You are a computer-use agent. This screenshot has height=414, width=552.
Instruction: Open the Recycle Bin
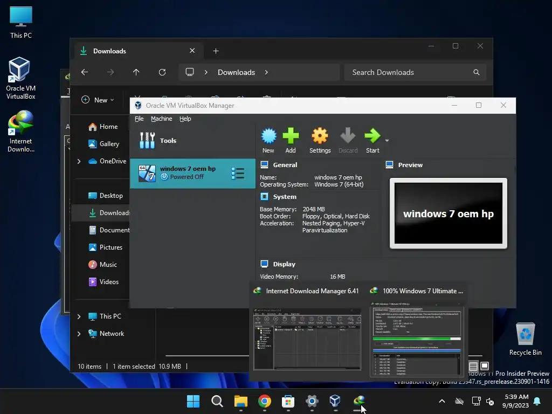point(525,339)
